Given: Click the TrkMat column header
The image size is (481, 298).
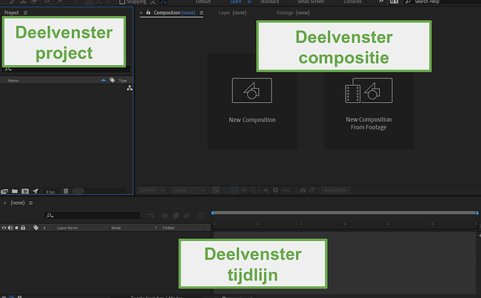Looking at the screenshot, I should tap(168, 228).
